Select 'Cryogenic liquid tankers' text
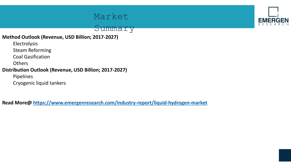This screenshot has height=164, width=291. (39, 83)
